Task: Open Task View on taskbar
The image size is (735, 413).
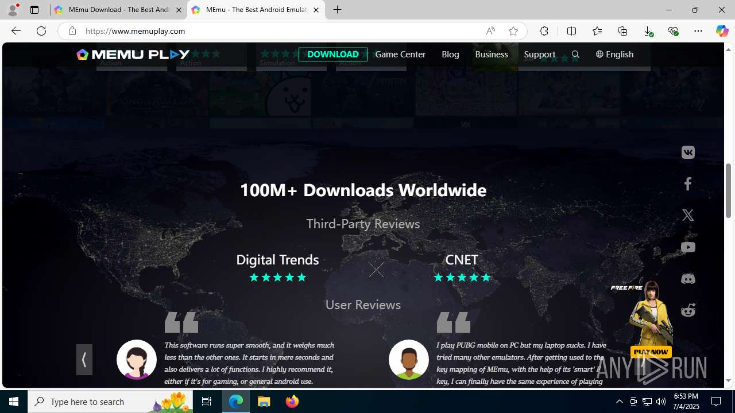Action: click(x=207, y=402)
